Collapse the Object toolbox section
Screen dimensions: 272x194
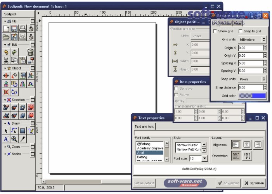5,68
